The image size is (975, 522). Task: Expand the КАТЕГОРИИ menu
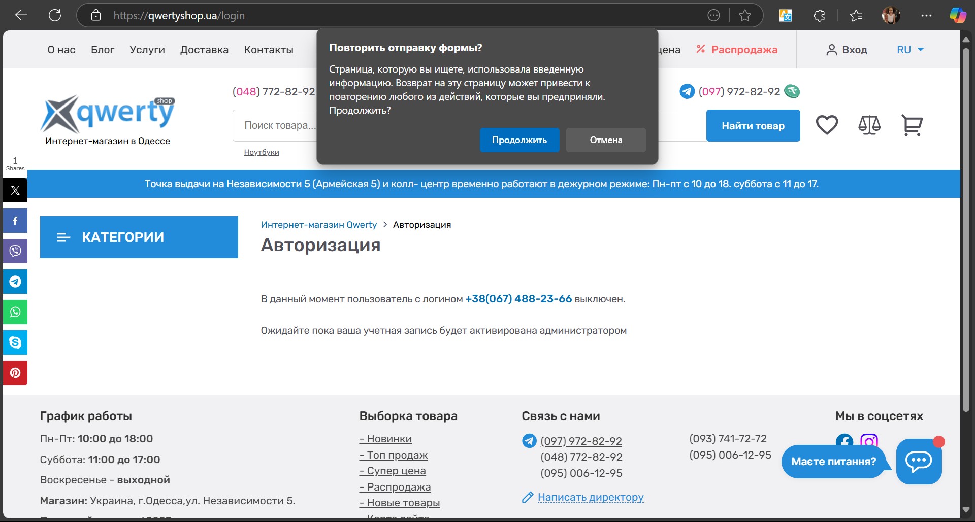pos(139,237)
